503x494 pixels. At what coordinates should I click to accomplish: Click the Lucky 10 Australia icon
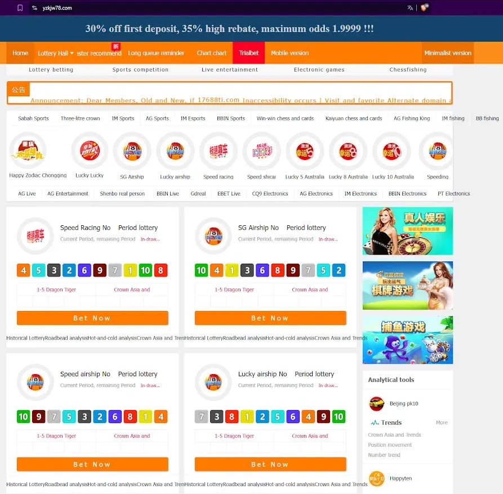[x=391, y=151]
